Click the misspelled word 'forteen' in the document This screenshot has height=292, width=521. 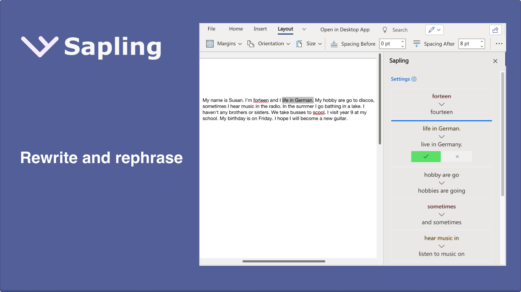pos(261,100)
